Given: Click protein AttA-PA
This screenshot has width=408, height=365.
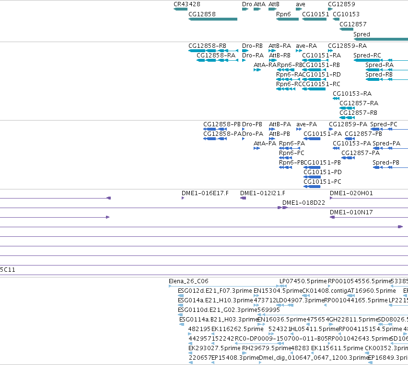Looking at the screenshot, I should click(256, 148).
